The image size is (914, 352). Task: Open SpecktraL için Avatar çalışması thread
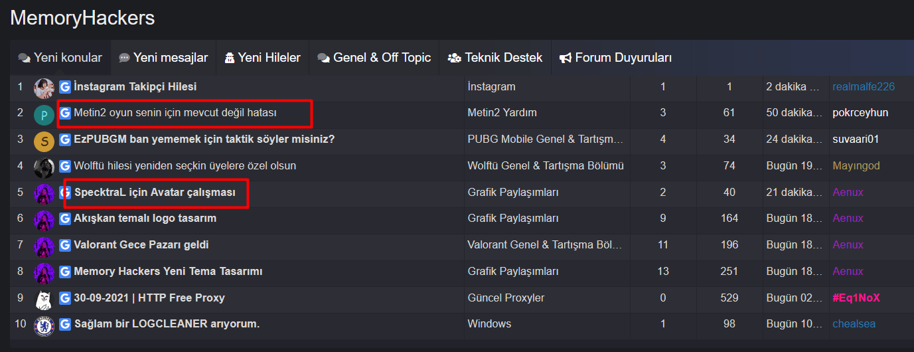tap(155, 193)
